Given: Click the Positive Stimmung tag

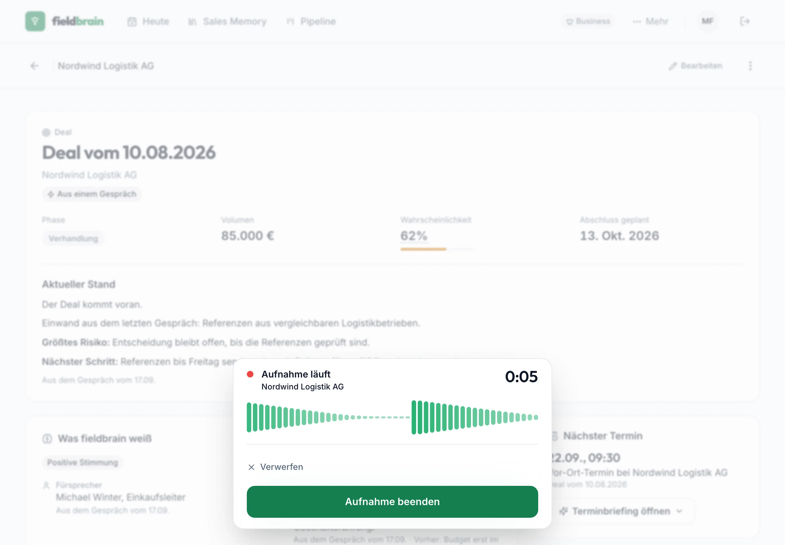Looking at the screenshot, I should [82, 462].
